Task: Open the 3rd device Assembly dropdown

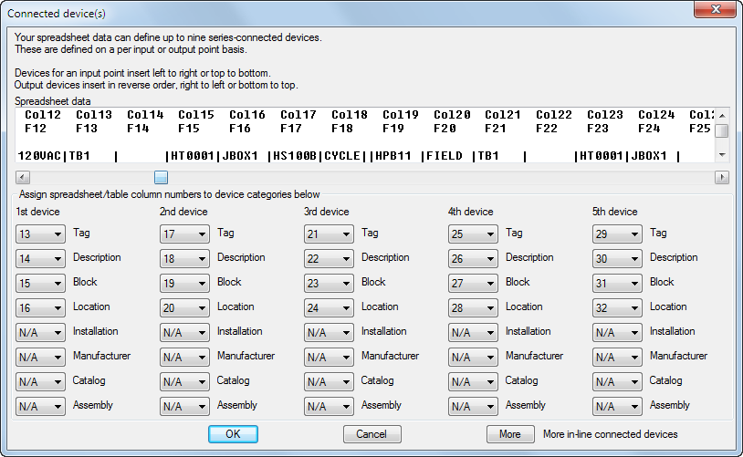Action: [x=329, y=406]
